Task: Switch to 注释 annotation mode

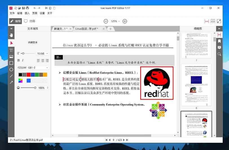Action: pyautogui.click(x=30, y=21)
